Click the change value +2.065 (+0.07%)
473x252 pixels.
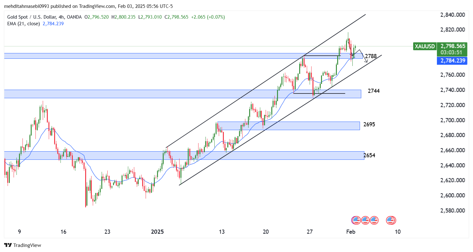208,17
